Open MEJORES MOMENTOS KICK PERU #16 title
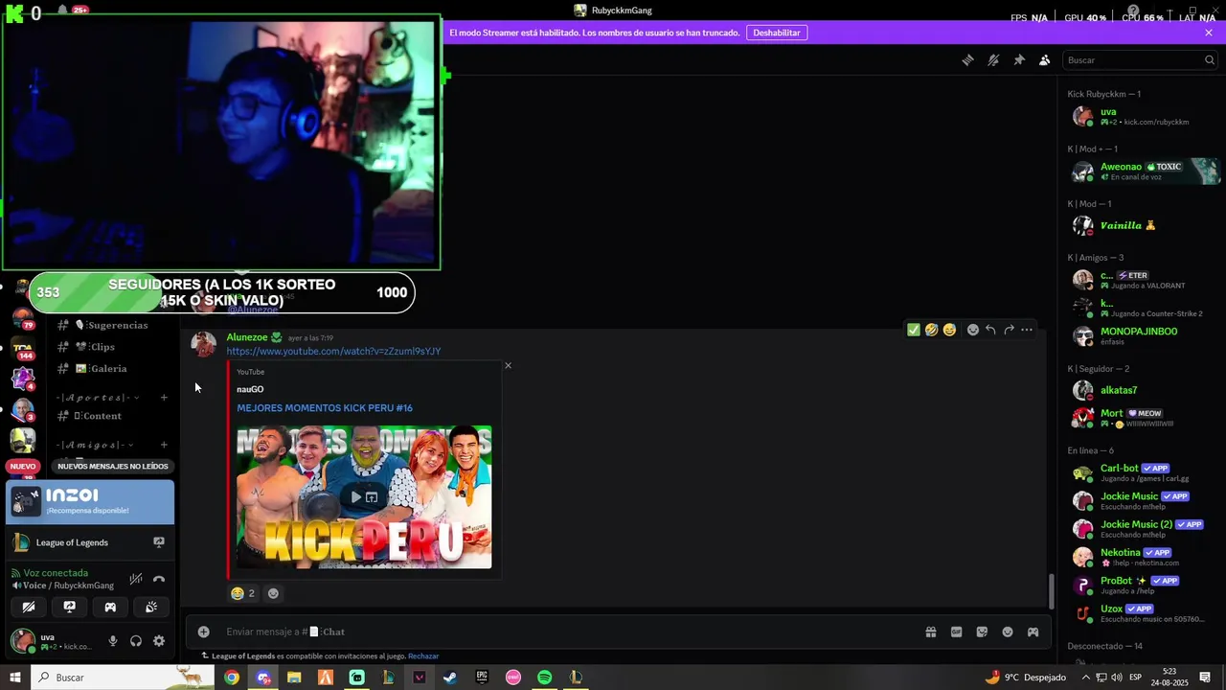This screenshot has height=690, width=1226. coord(325,408)
